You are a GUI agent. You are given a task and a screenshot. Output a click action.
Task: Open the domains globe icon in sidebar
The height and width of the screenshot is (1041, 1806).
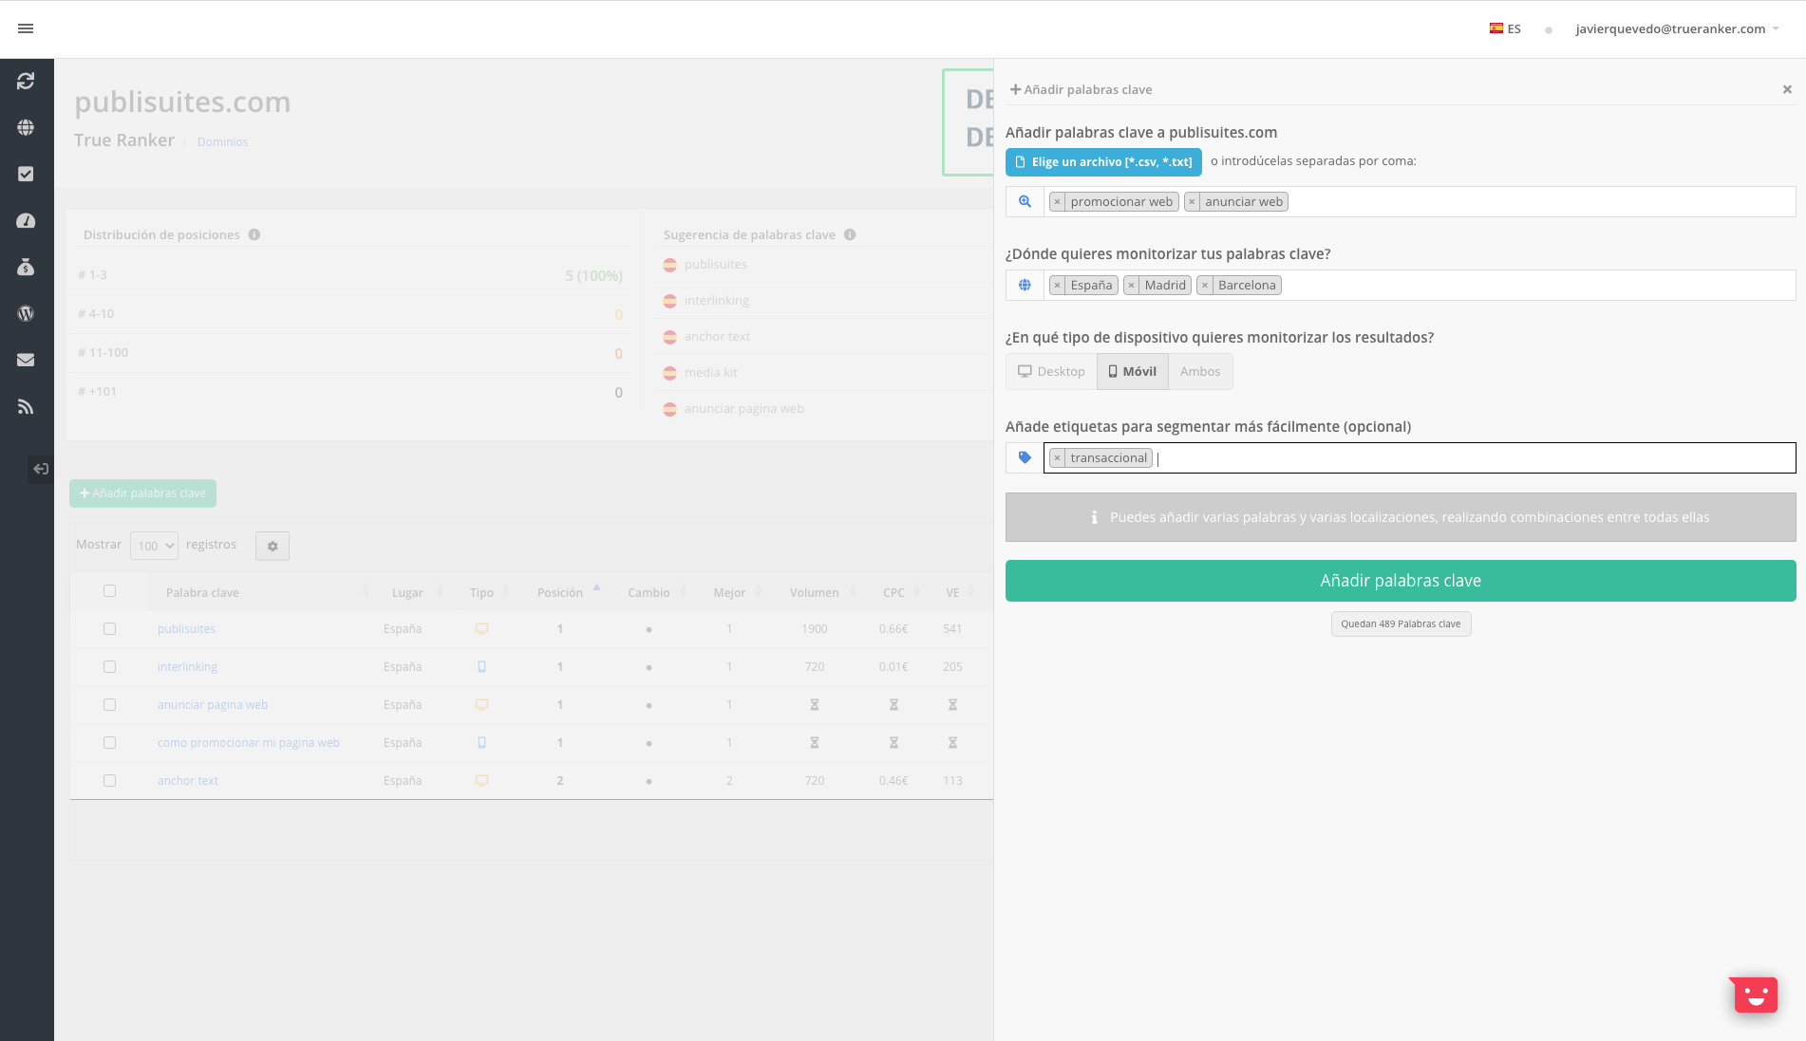pyautogui.click(x=26, y=127)
